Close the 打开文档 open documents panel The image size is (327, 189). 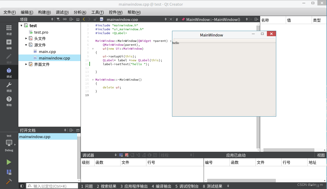coord(78,130)
